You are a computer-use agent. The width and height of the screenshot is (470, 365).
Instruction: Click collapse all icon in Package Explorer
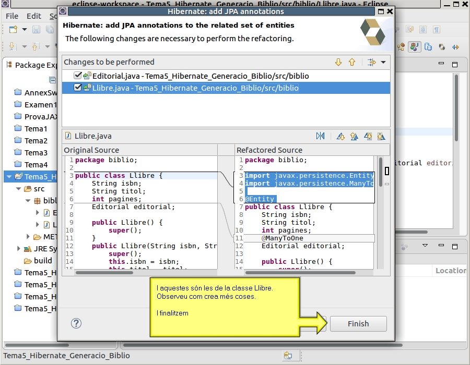pyautogui.click(x=52, y=80)
